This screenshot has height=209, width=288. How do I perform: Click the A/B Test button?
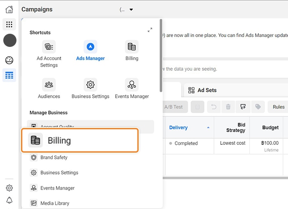175,107
